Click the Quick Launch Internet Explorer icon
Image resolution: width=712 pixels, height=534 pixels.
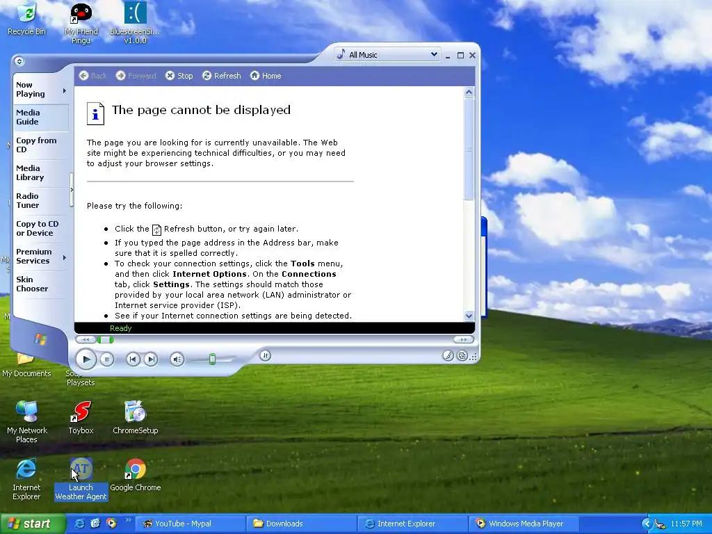coord(79,524)
